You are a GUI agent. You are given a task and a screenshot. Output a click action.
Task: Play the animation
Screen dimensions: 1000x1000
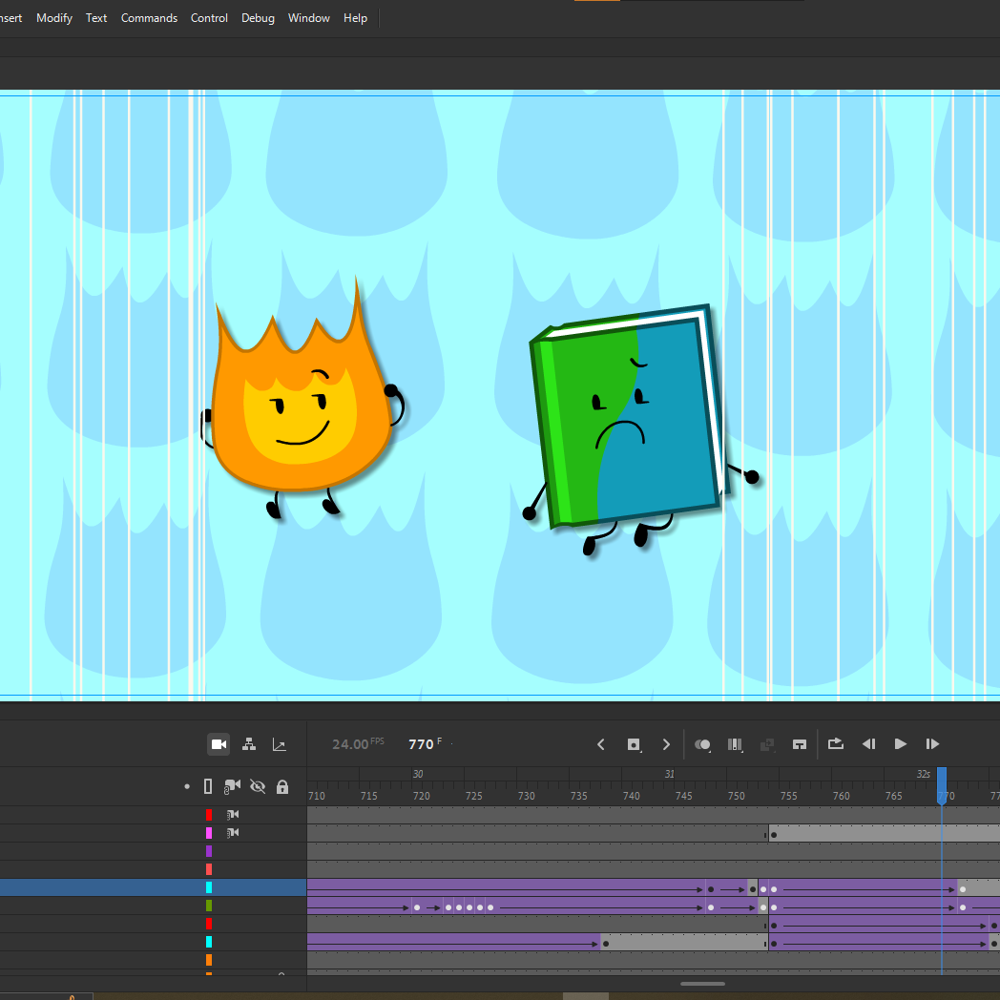click(x=900, y=744)
